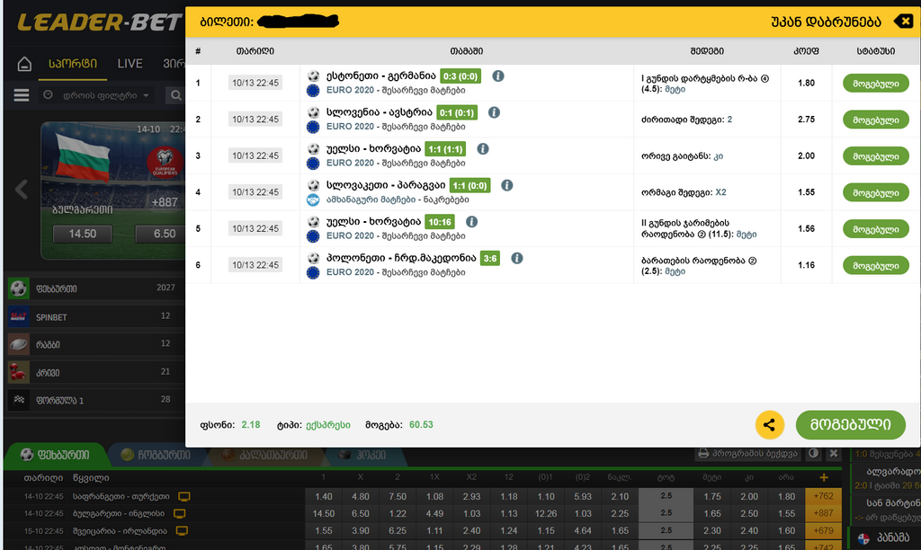The width and height of the screenshot is (921, 550).
Task: Click the Panama flag icon
Action: (863, 538)
